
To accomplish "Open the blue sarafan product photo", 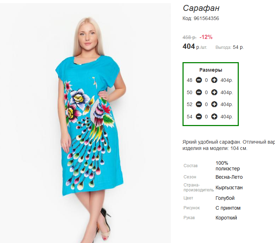I will click(x=85, y=123).
